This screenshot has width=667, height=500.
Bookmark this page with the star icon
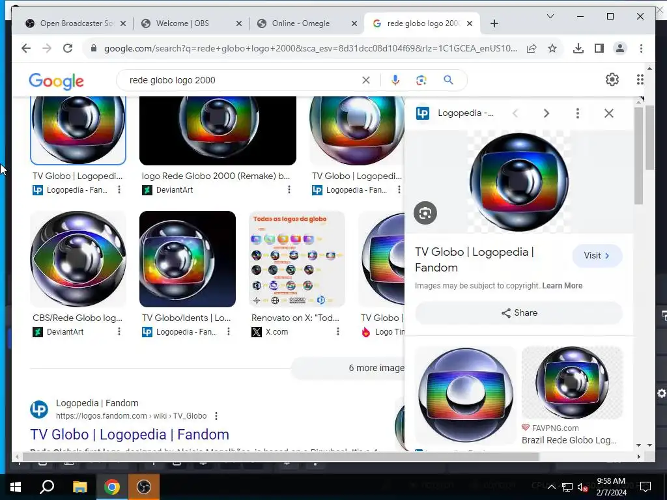552,48
